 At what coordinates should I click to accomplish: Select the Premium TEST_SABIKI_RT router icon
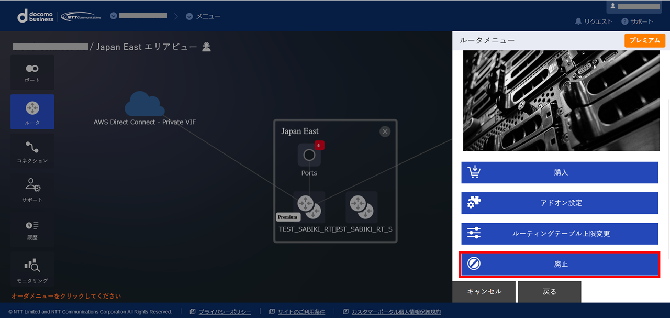point(309,207)
